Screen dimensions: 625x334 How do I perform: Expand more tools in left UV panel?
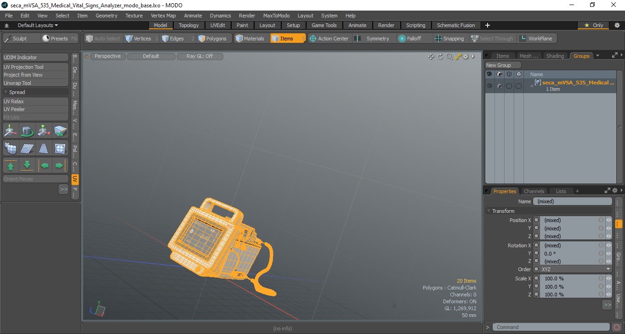point(63,189)
